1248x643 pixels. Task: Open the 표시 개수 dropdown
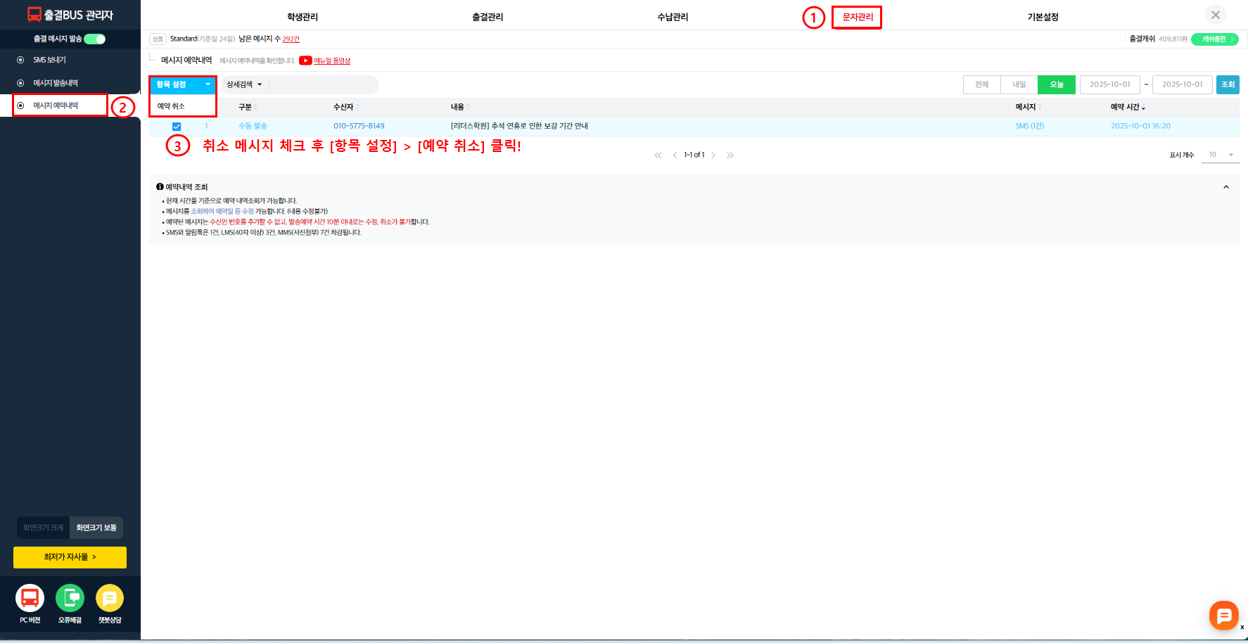coord(1221,155)
